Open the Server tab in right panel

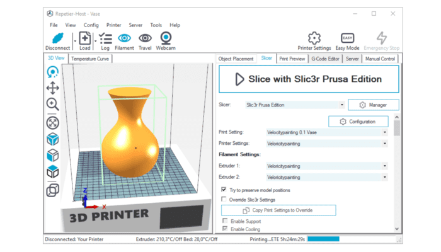click(352, 59)
